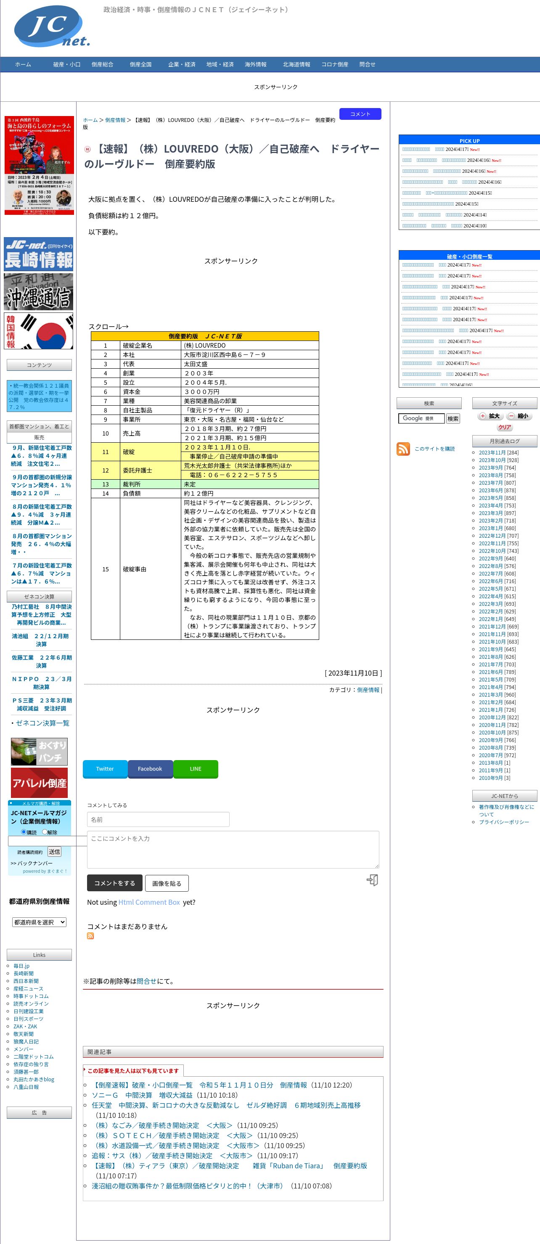Screen dimensions: 540x1244
Task: Open the 韓国情報 flag banner
Action: 39,331
